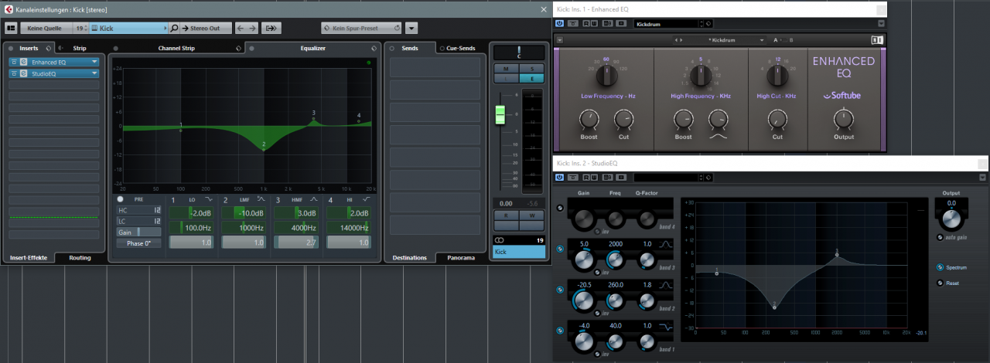Switch to the Strip tab
Image resolution: width=990 pixels, height=363 pixels.
(79, 48)
